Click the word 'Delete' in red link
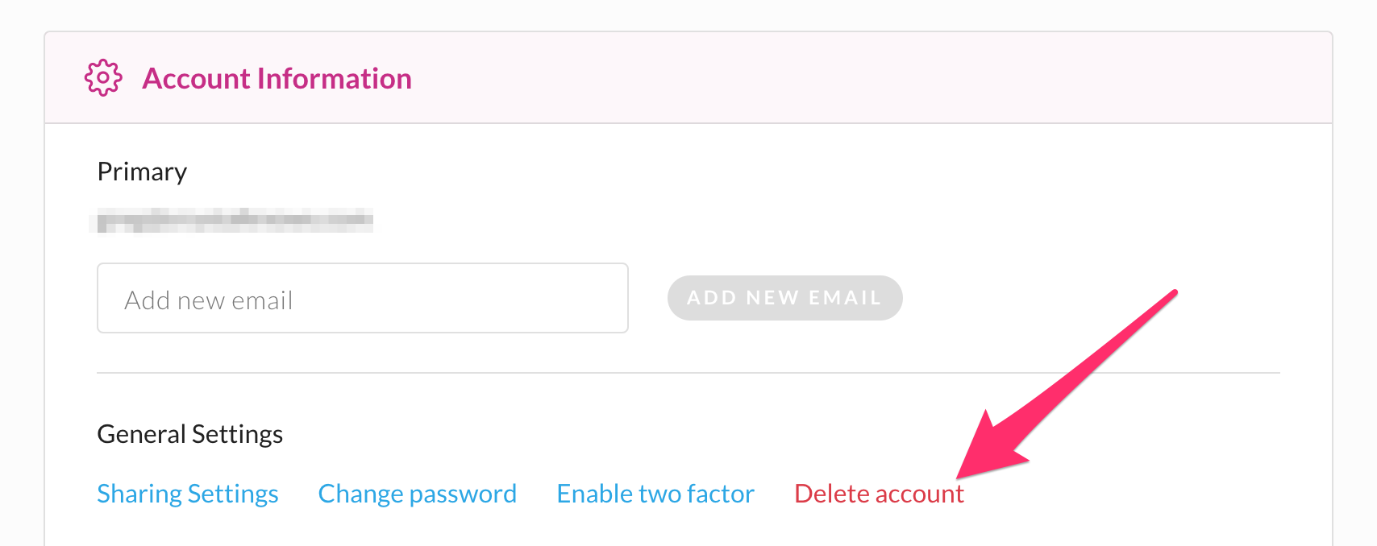This screenshot has height=546, width=1377. tap(832, 494)
